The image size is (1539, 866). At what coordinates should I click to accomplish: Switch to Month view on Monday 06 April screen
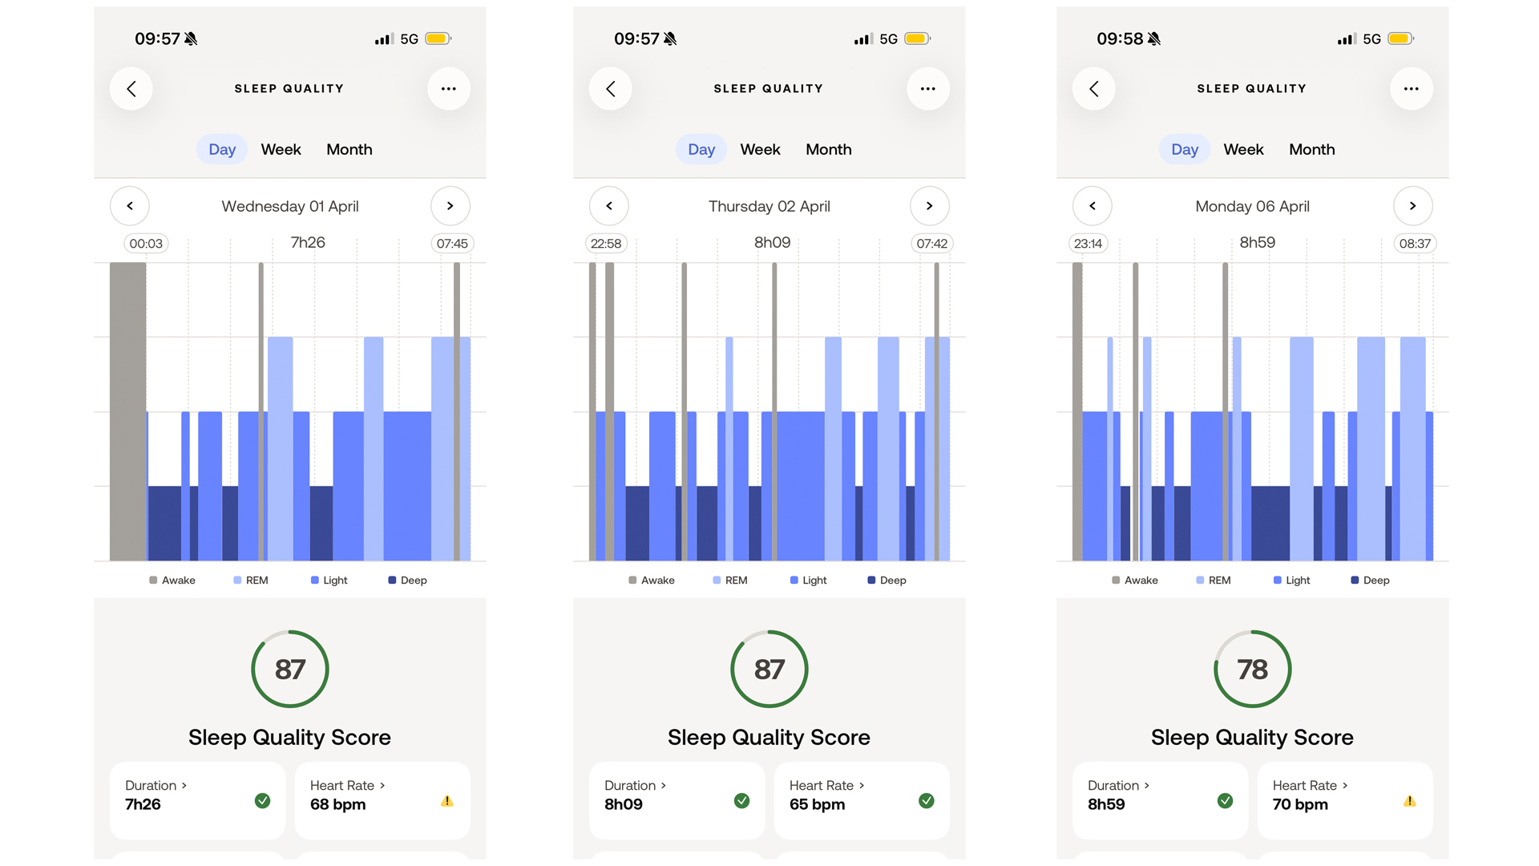coord(1312,150)
